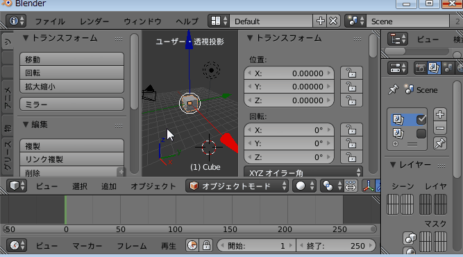Open the ウィンドウ menu
Viewport: 463px width, 257px height.
pyautogui.click(x=142, y=21)
